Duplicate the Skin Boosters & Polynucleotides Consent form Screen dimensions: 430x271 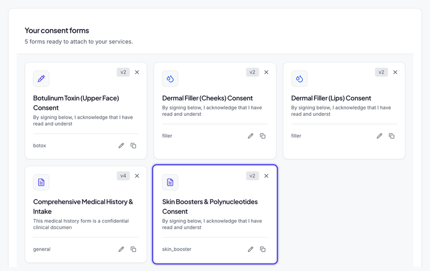pyautogui.click(x=263, y=249)
